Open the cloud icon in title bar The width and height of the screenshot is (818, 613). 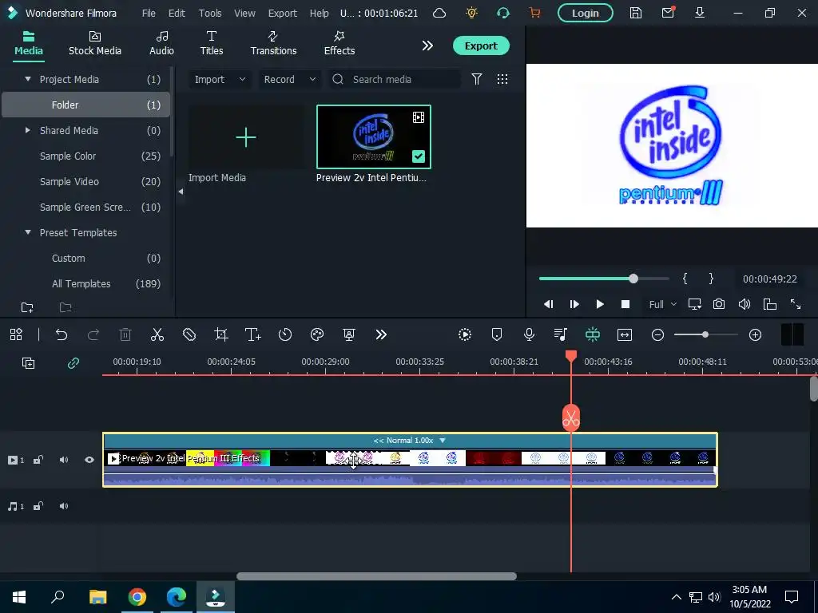(x=440, y=13)
